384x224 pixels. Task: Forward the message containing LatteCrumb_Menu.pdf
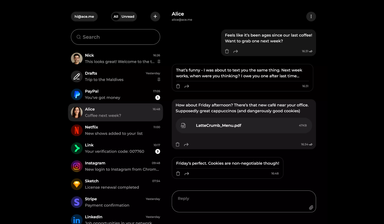pyautogui.click(x=186, y=144)
